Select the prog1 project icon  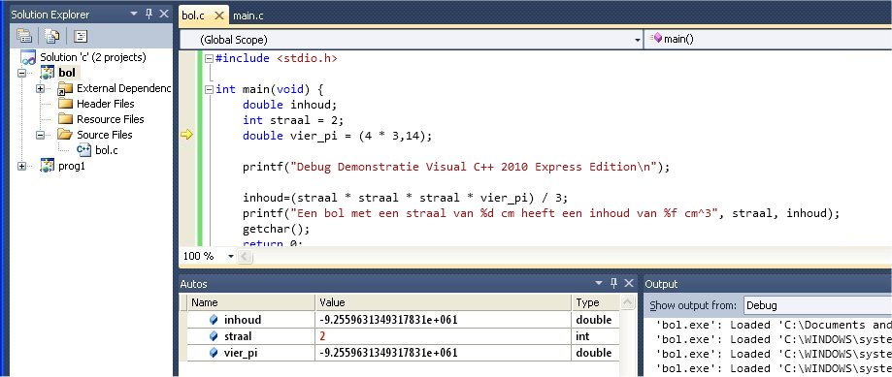48,166
